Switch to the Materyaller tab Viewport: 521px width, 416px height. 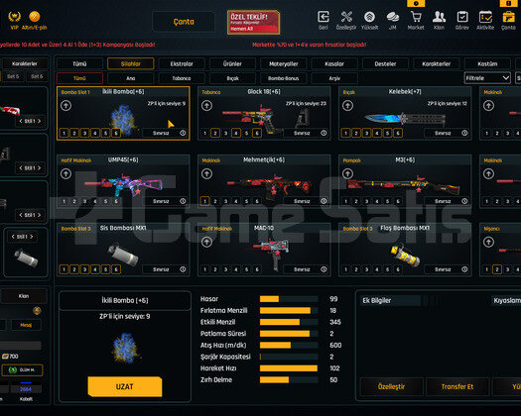(x=284, y=63)
